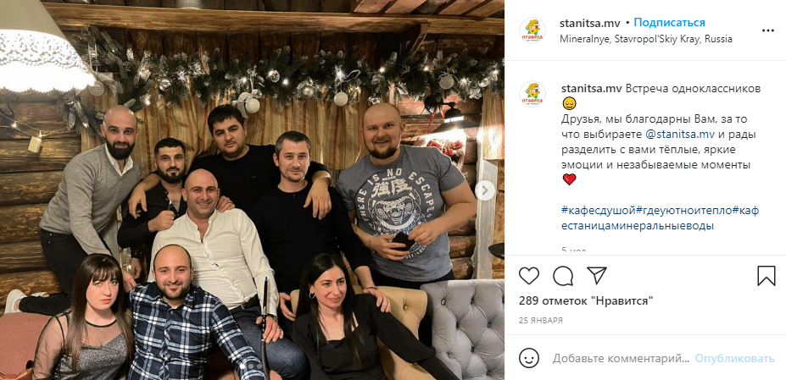
Task: Submit comment with Опубликовать button
Action: [x=734, y=359]
